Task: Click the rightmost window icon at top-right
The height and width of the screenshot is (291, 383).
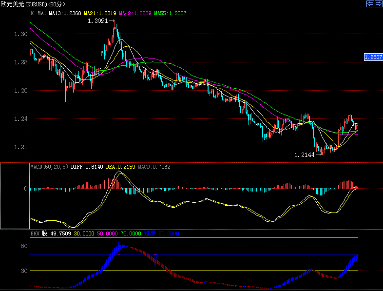Action: (x=378, y=4)
